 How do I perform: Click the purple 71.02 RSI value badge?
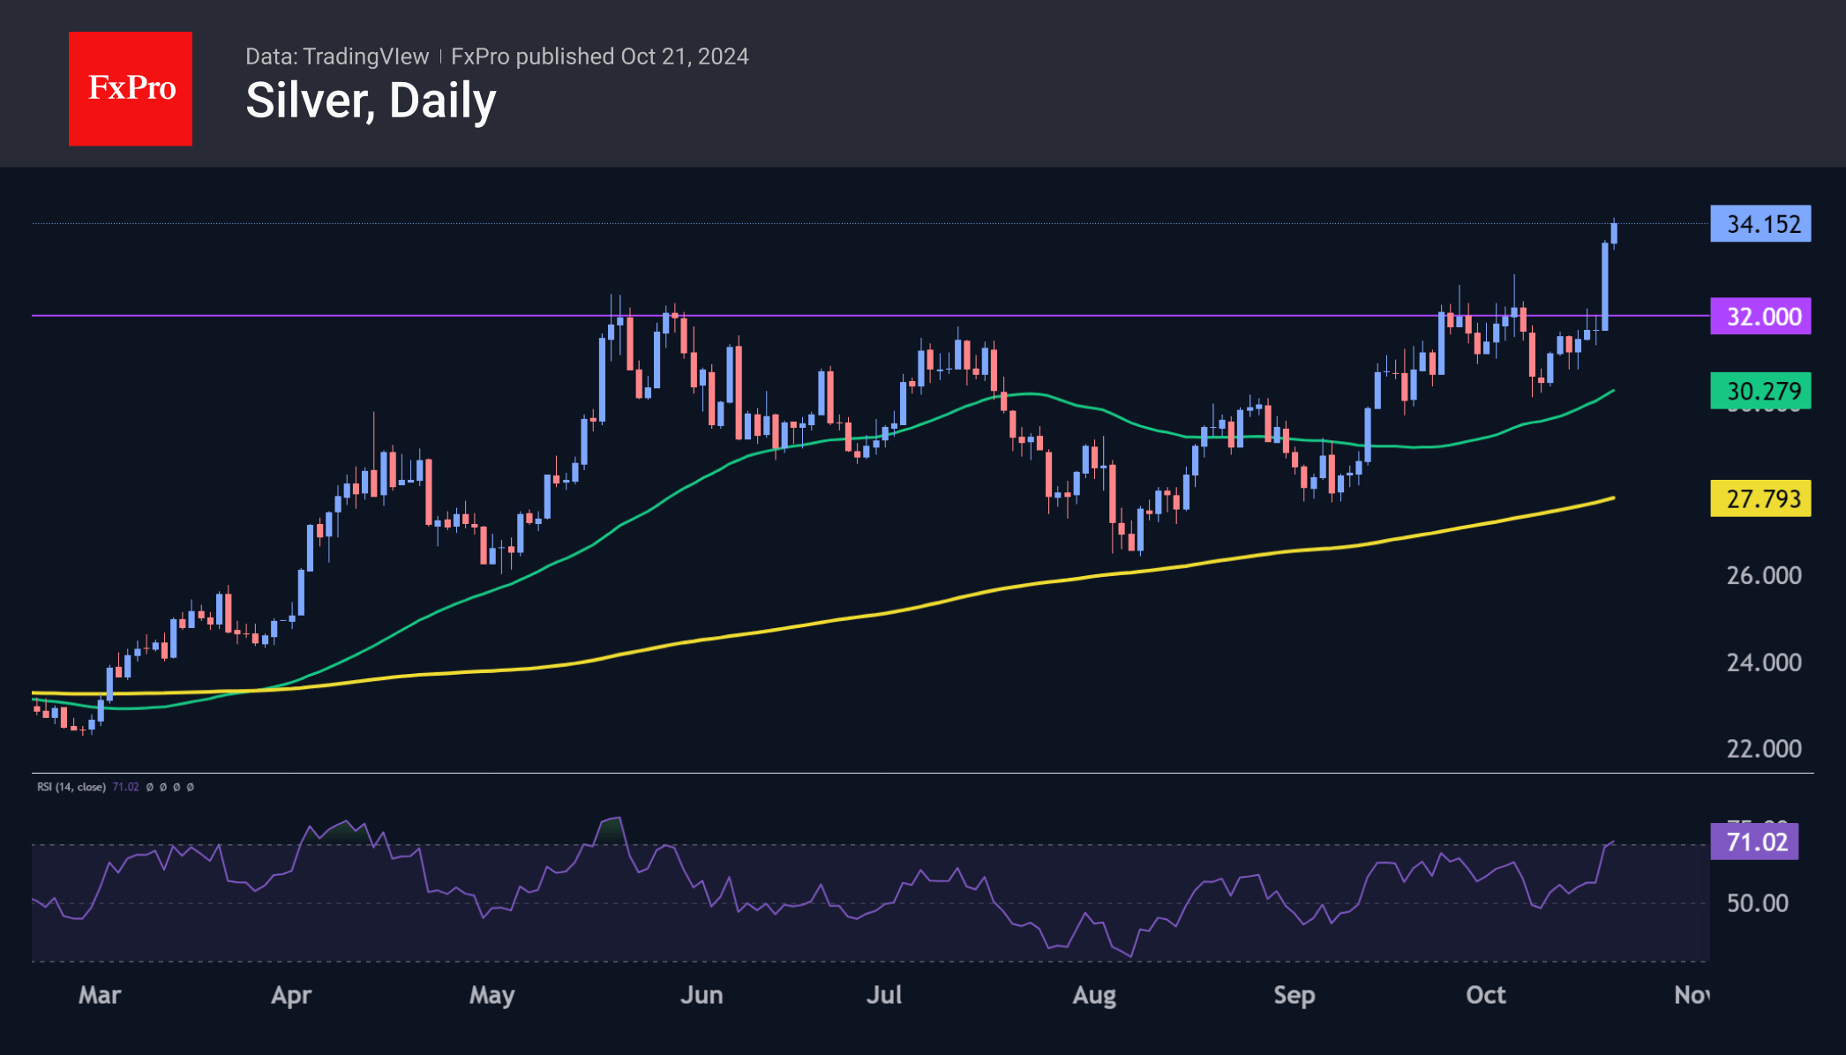pyautogui.click(x=1754, y=842)
